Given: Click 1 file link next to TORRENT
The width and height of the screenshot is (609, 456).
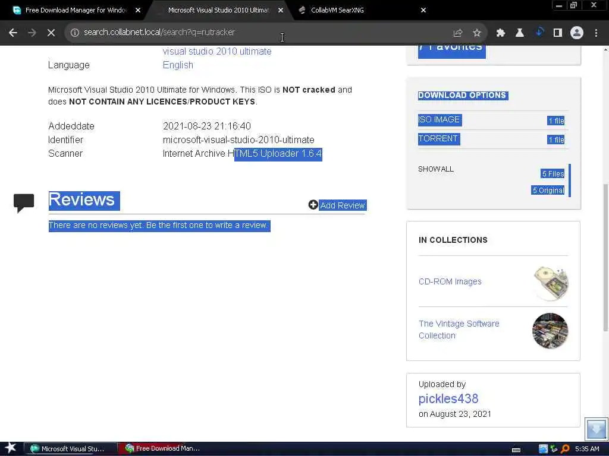Looking at the screenshot, I should (x=556, y=140).
